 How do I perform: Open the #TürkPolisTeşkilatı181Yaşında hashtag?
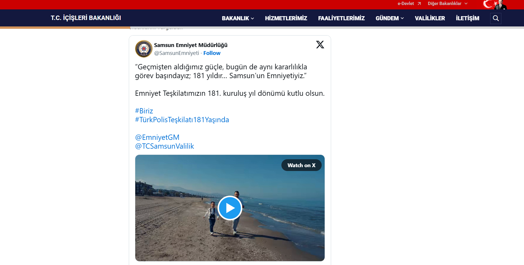tap(182, 120)
